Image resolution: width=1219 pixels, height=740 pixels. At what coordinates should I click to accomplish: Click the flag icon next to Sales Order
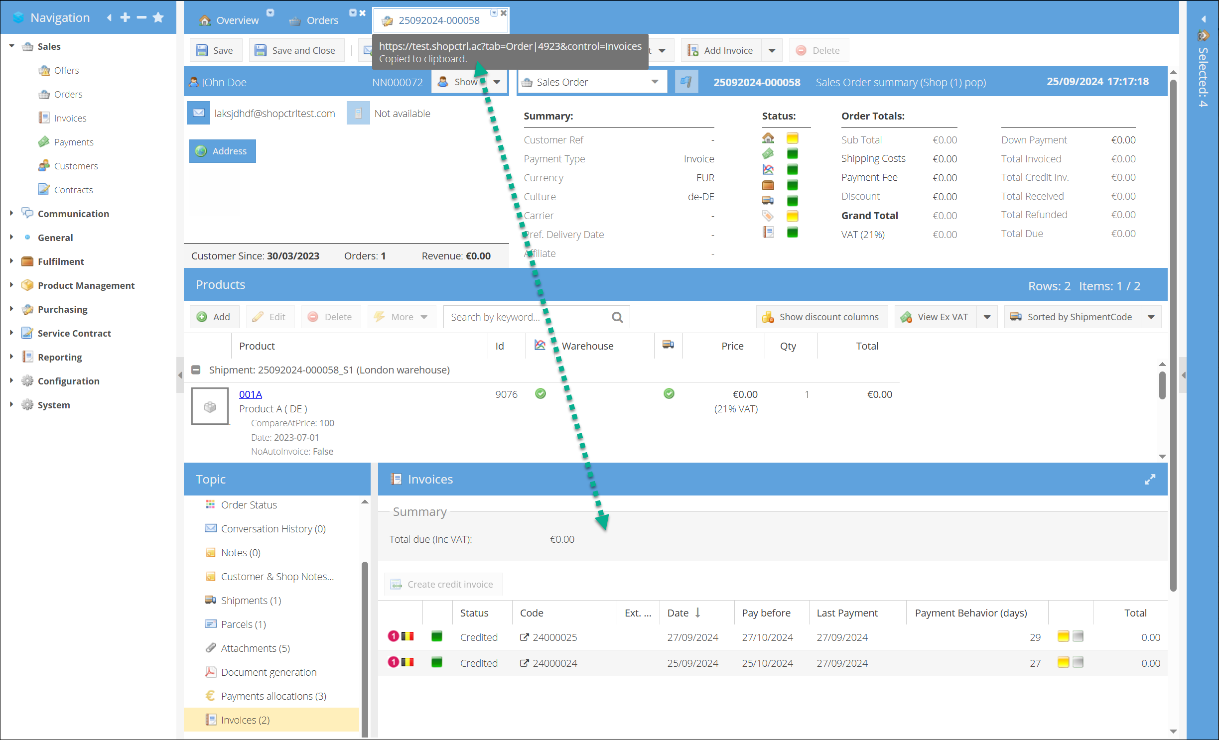click(686, 82)
